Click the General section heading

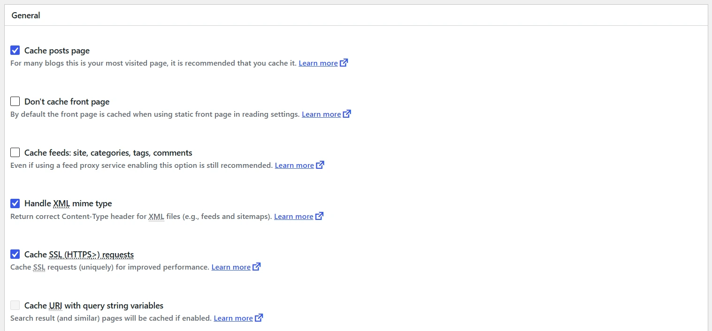click(x=26, y=15)
